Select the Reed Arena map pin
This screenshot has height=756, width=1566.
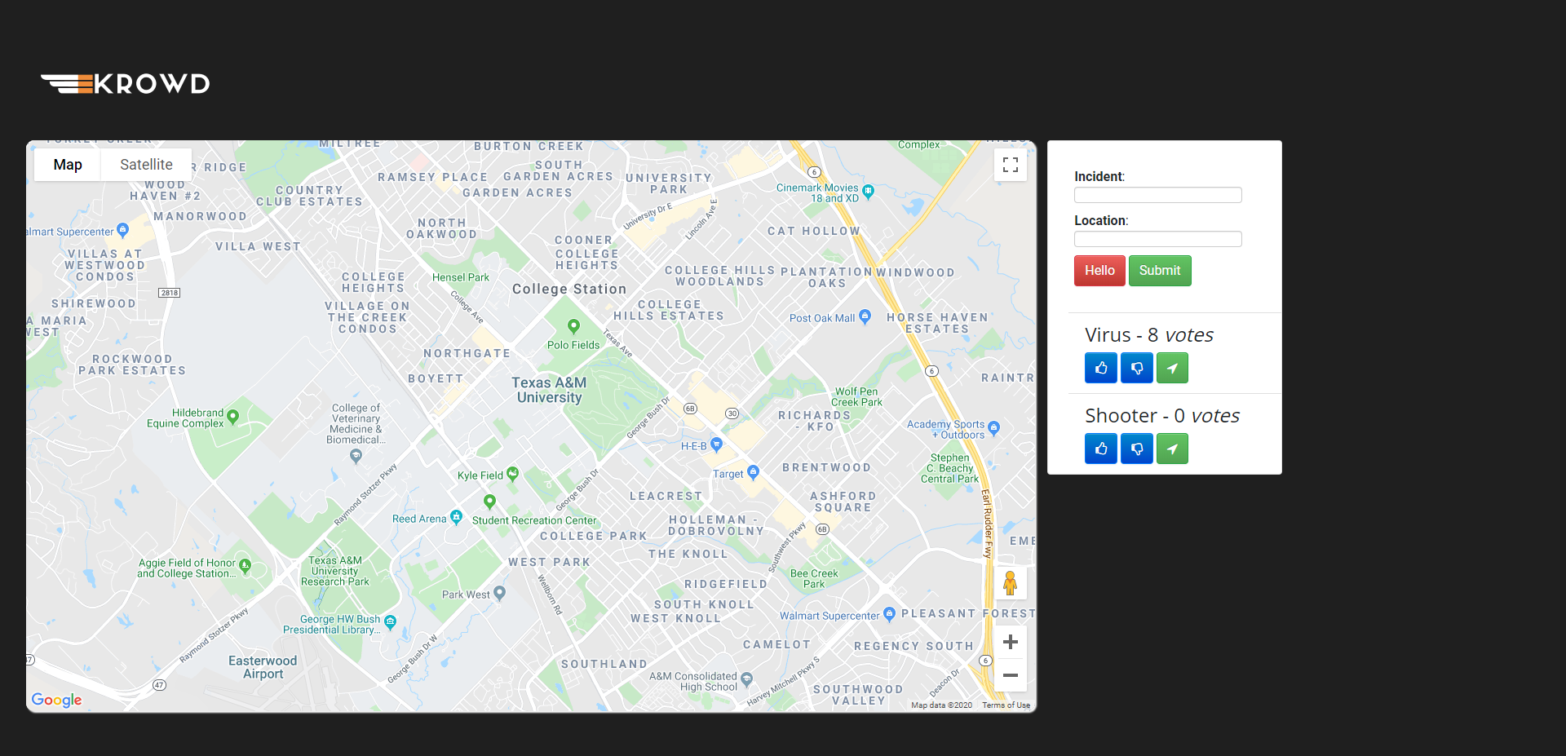tap(456, 517)
